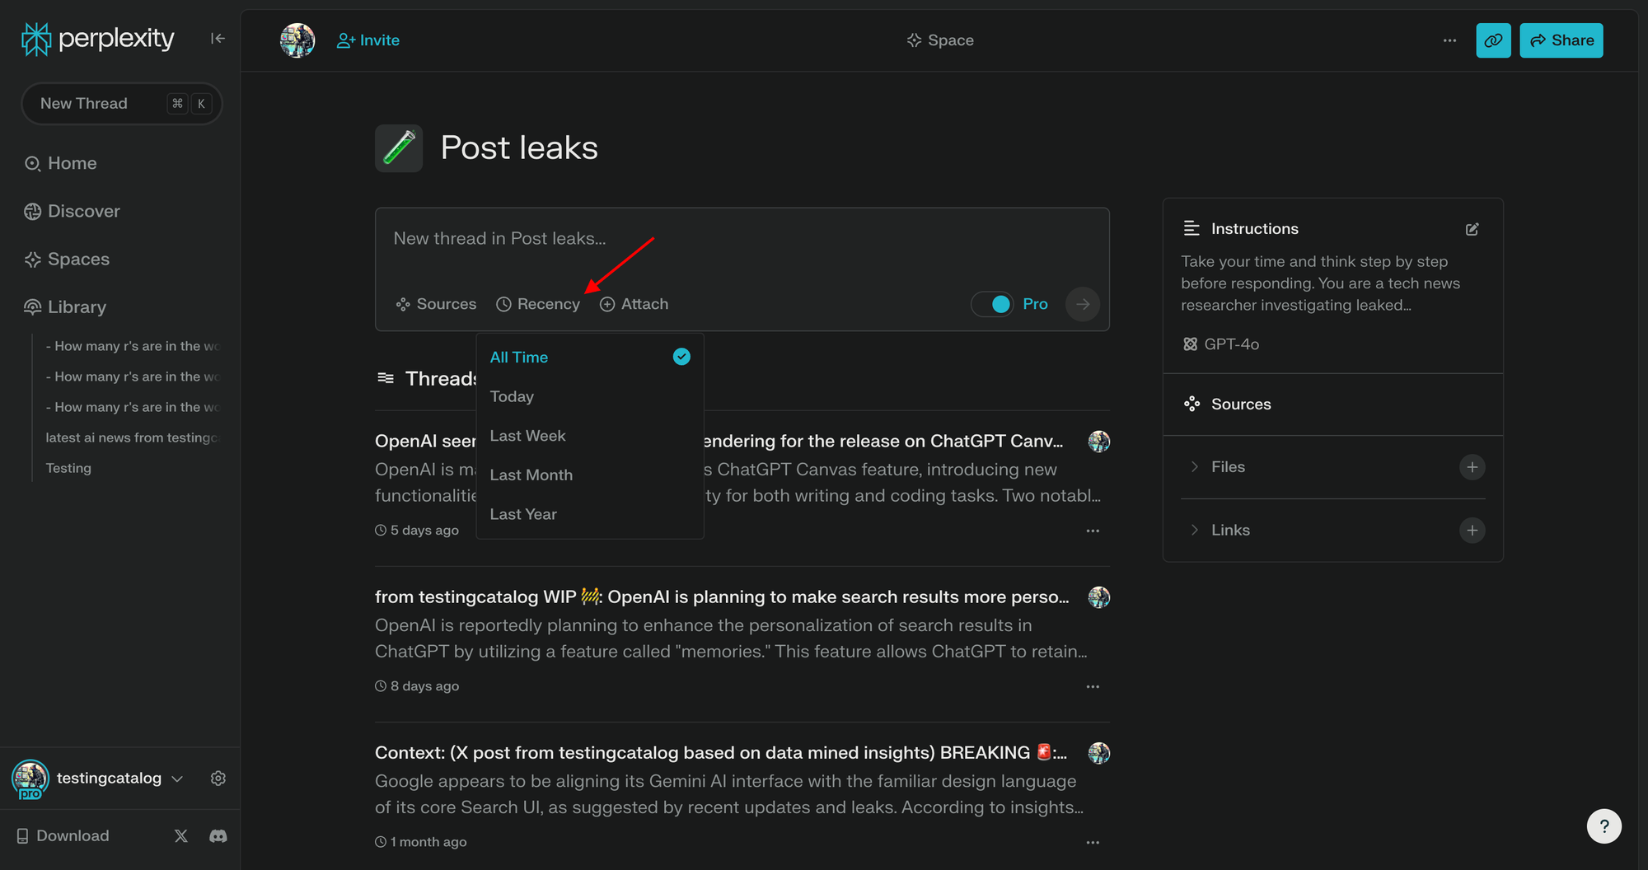Open the Discord community icon
Viewport: 1648px width, 870px height.
click(218, 836)
